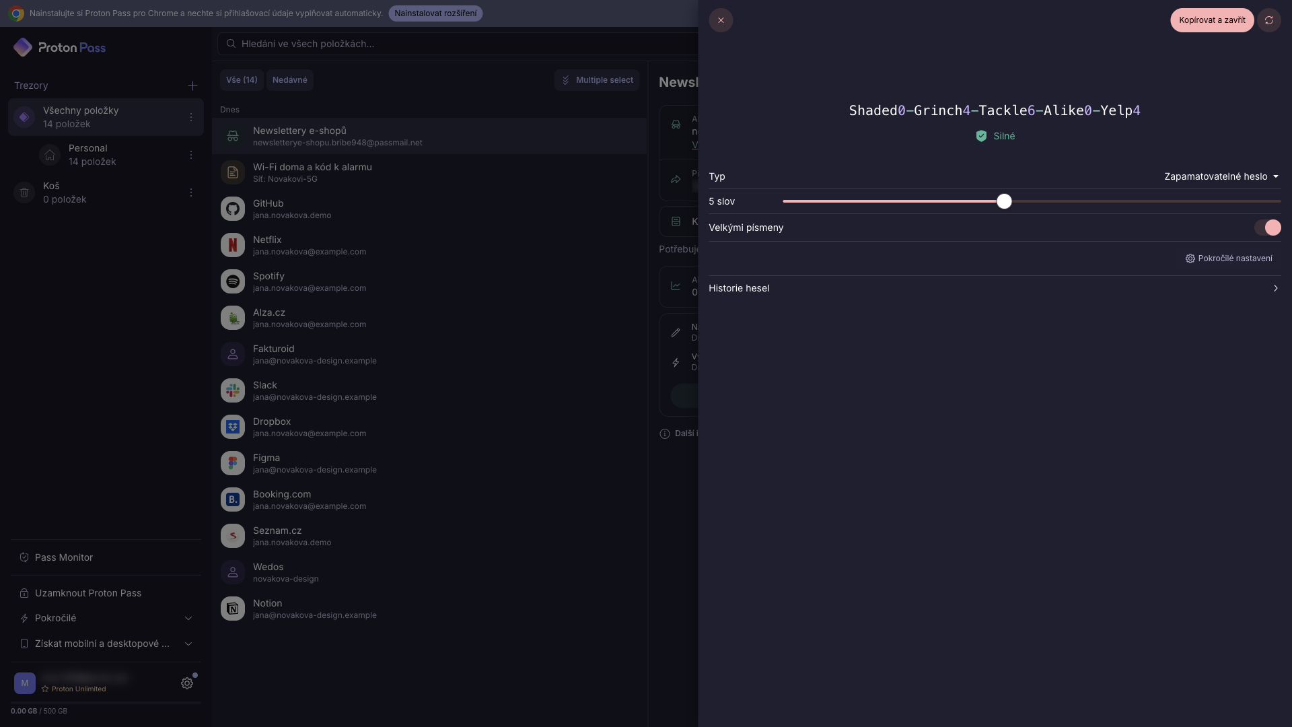Adjust the word count slider handle

click(x=1004, y=201)
